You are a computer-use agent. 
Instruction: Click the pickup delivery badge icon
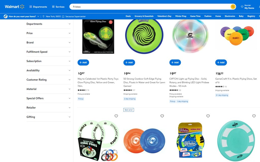(6, 16)
